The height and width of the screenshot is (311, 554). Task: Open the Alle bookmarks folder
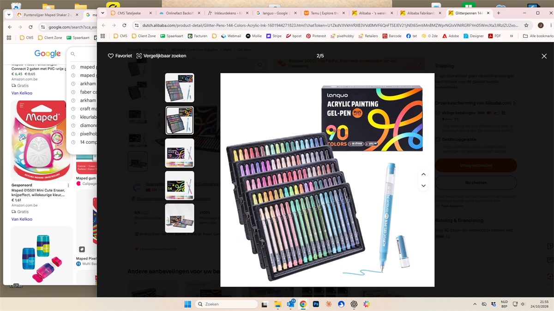[x=538, y=36]
